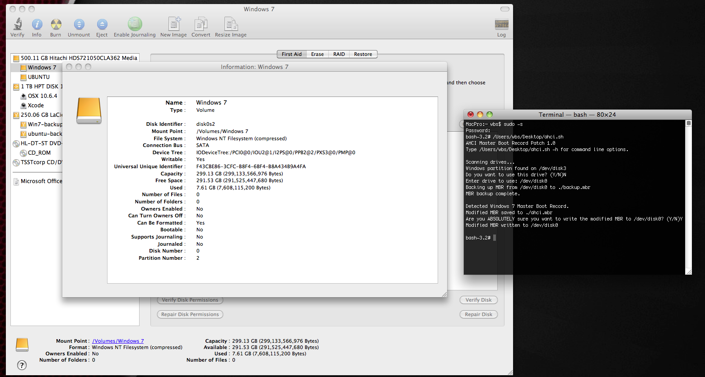
Task: Click the volume icon in bottom status area
Action: pyautogui.click(x=22, y=345)
